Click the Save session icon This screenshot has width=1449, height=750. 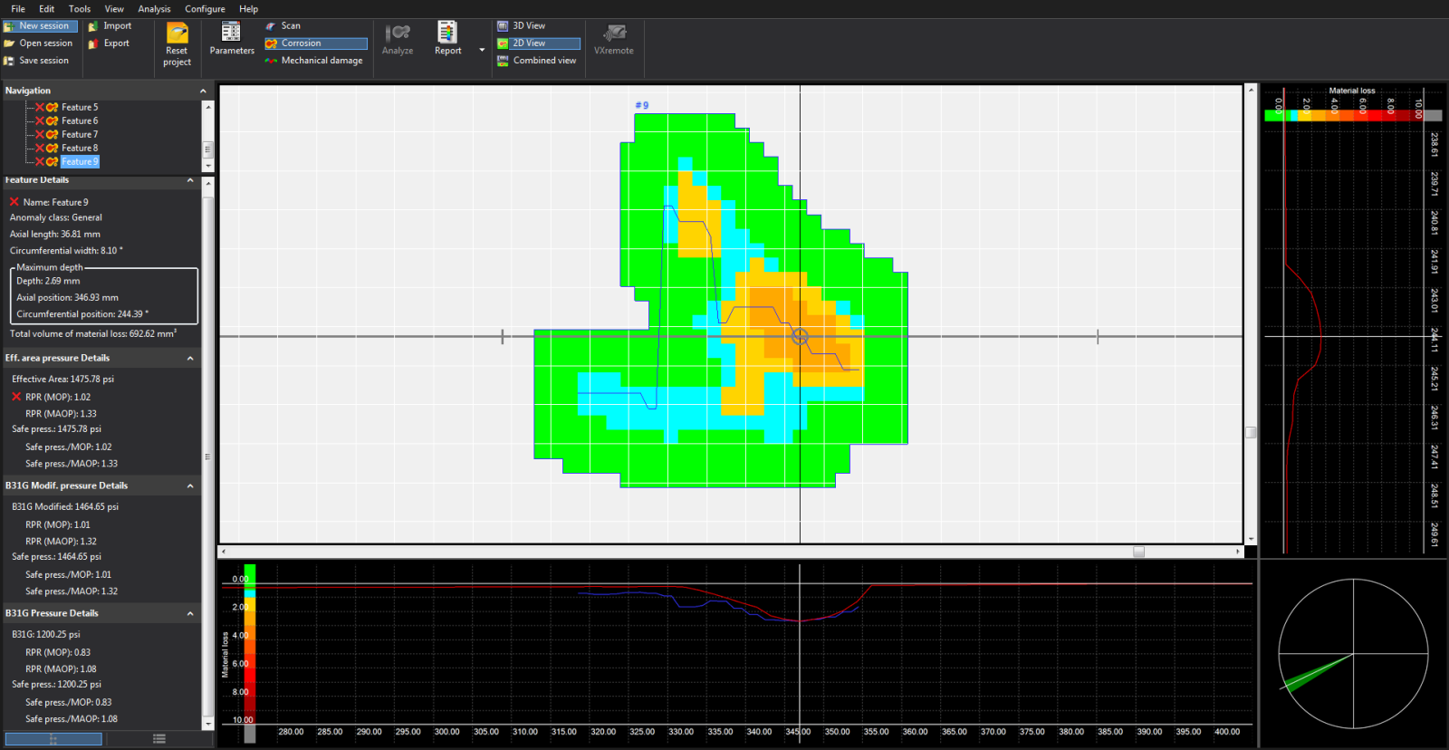pyautogui.click(x=9, y=61)
